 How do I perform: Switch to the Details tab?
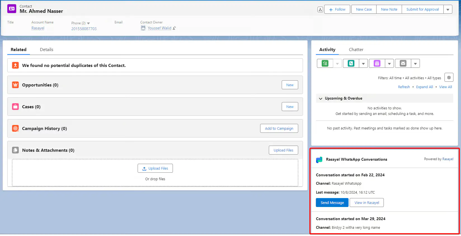[x=46, y=49]
